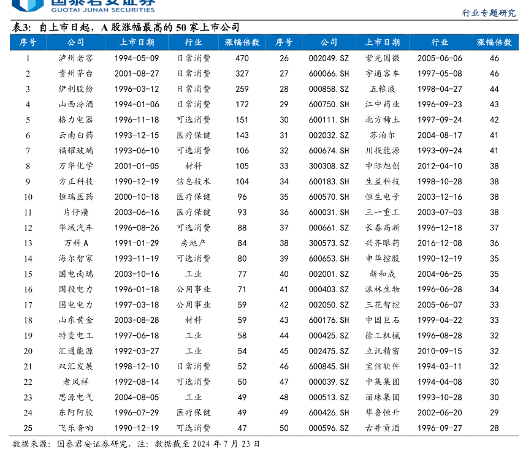Screen dimensions: 523x465
Task: Click the 山东黄金 cell
Action: point(75,320)
